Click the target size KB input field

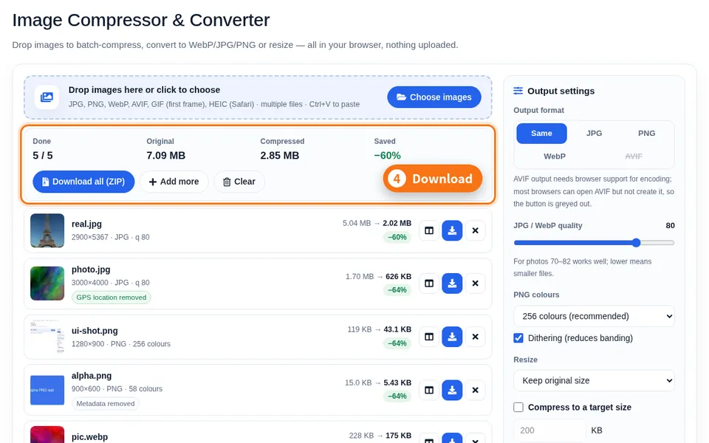(x=549, y=430)
